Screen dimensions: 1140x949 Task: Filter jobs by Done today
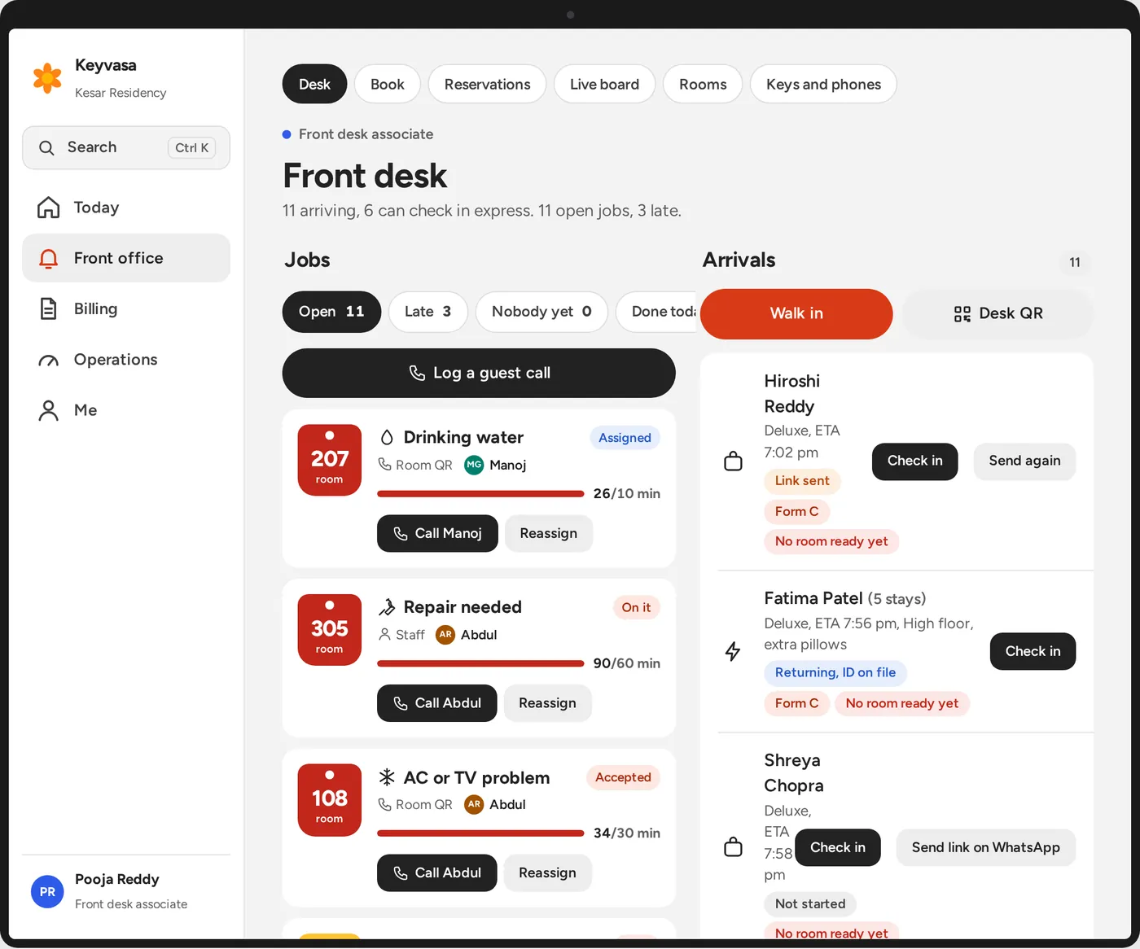click(657, 312)
